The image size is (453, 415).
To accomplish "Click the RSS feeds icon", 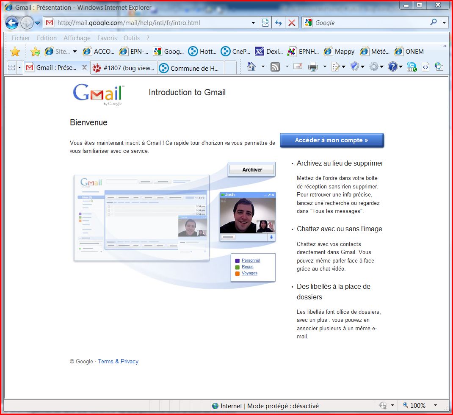I will pyautogui.click(x=275, y=67).
